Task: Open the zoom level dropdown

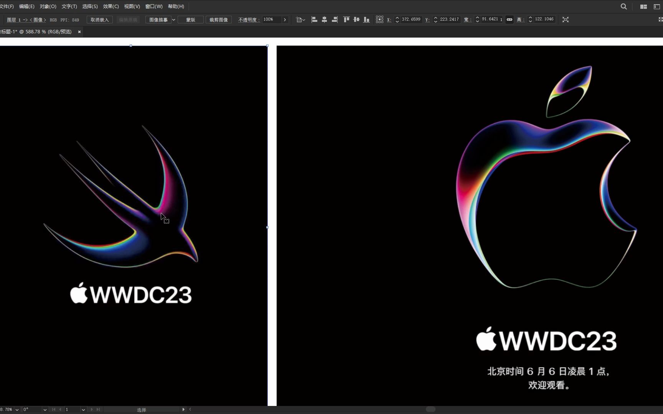Action: coord(17,410)
